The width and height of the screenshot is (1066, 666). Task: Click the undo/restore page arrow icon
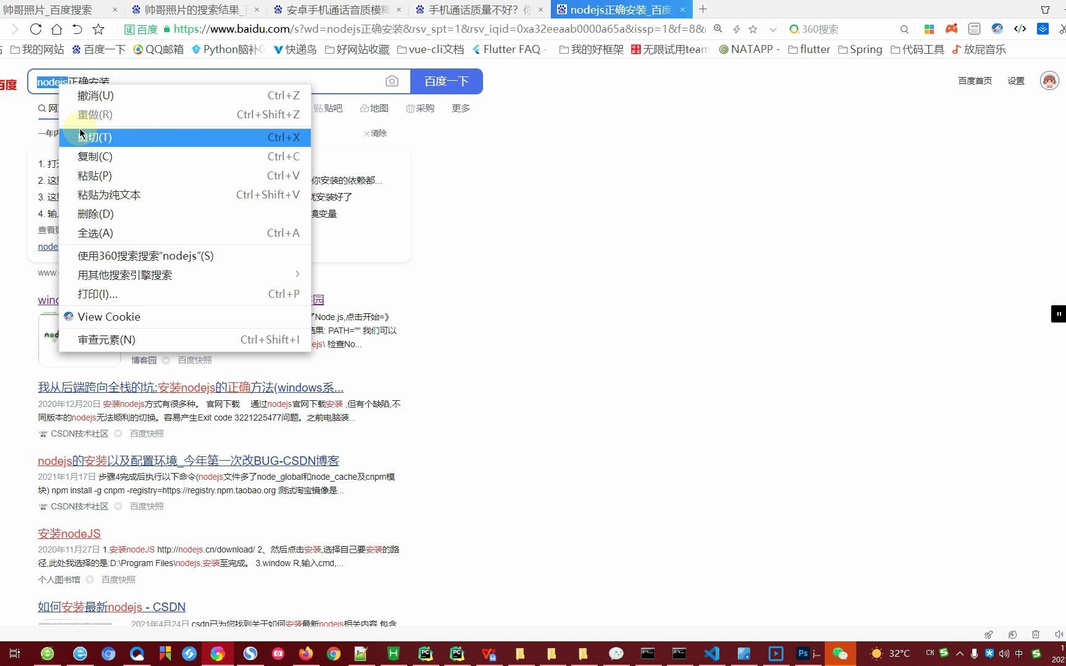tap(77, 29)
